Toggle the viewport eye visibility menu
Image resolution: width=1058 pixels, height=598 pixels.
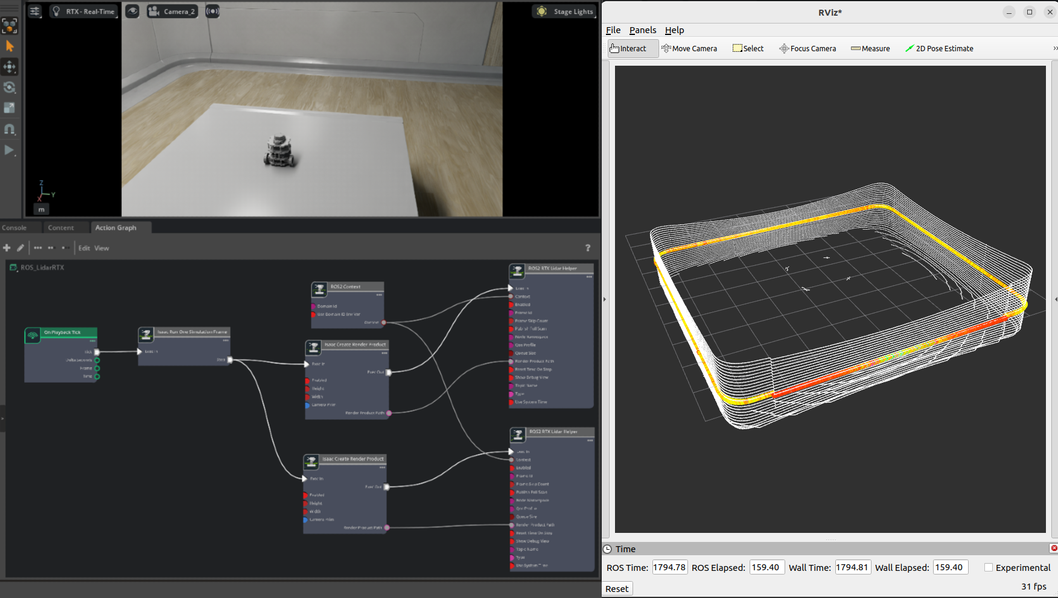(x=132, y=11)
